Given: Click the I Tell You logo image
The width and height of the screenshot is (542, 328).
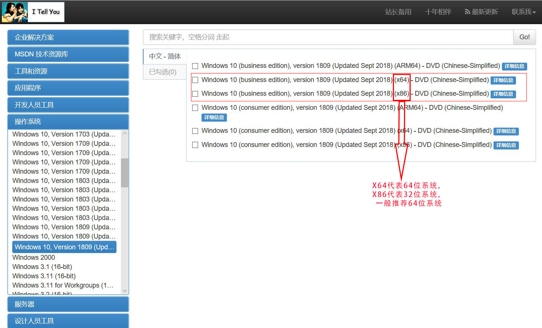Looking at the screenshot, I should tap(15, 12).
